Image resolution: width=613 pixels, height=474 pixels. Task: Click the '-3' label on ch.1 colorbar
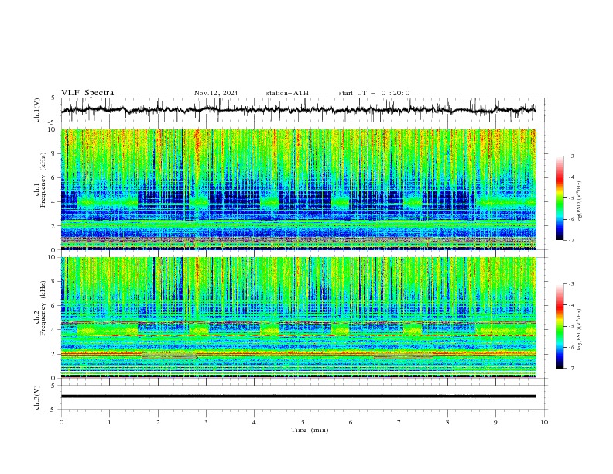click(x=570, y=156)
